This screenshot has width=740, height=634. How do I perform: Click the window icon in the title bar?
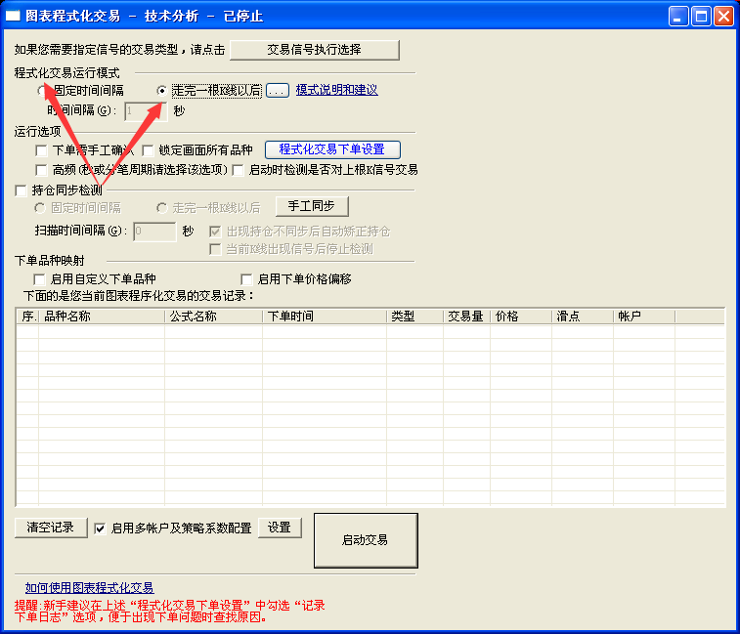[13, 16]
